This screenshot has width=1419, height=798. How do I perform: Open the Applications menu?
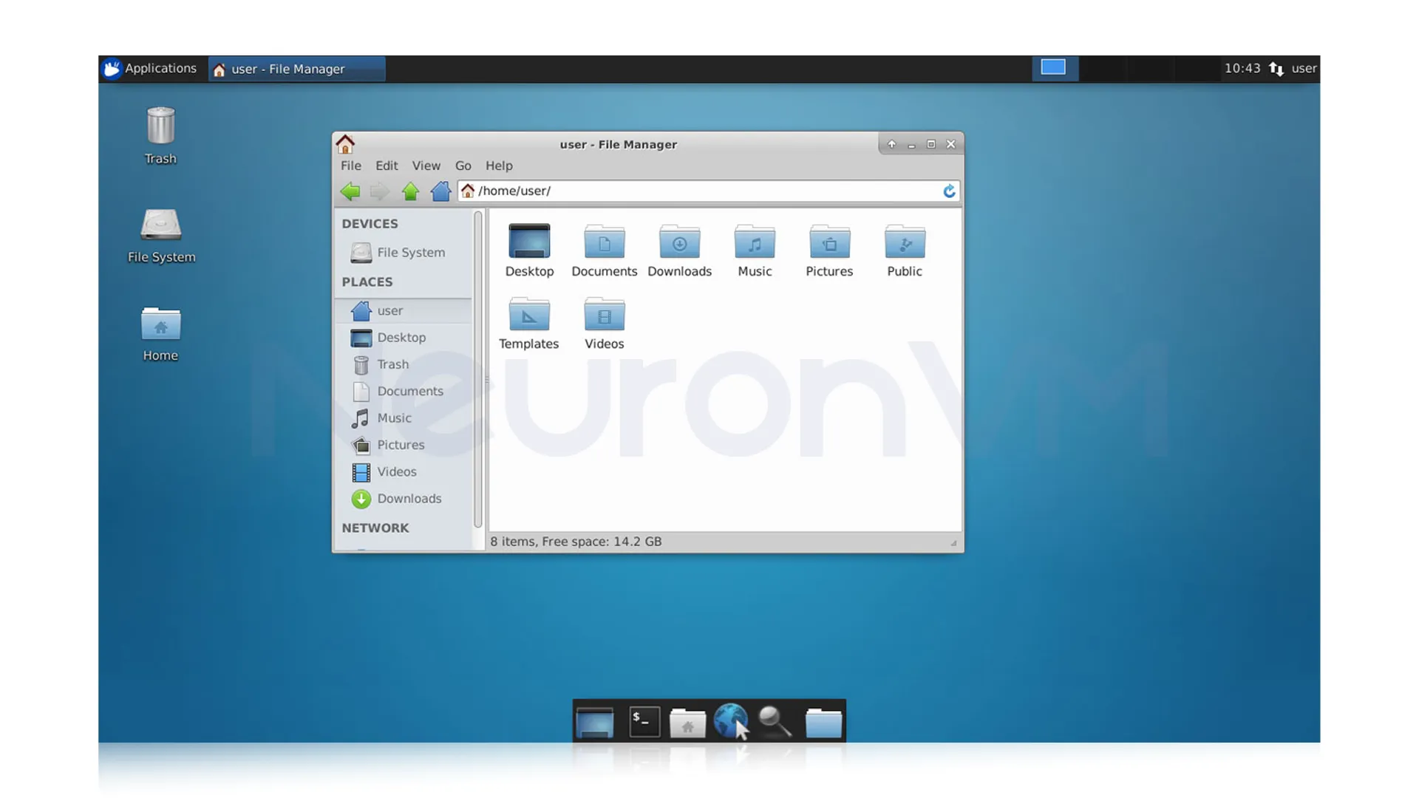point(150,69)
